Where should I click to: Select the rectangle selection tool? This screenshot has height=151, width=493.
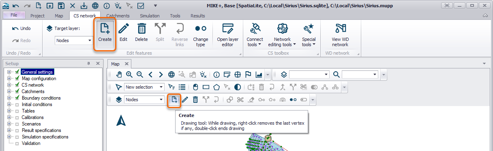point(206,87)
